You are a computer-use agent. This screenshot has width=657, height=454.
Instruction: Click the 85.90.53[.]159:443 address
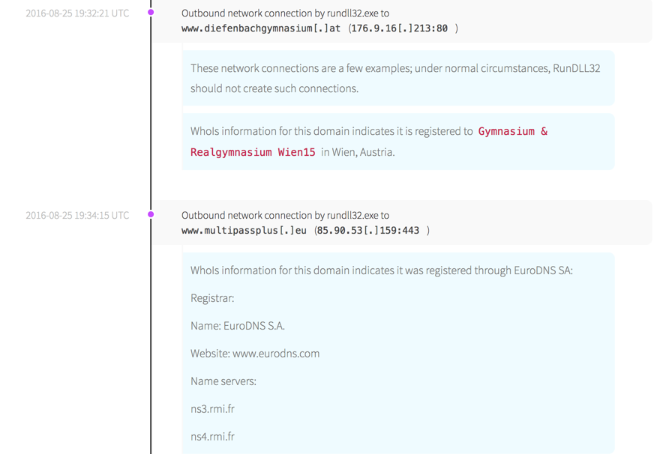click(x=367, y=231)
